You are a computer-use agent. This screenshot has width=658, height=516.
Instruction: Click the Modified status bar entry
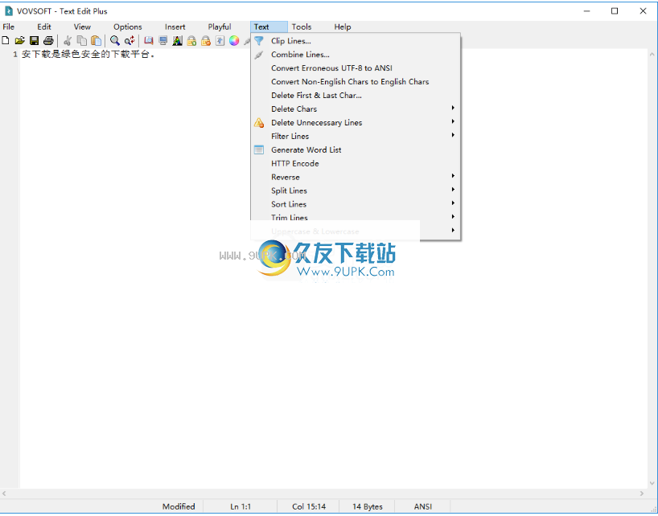pyautogui.click(x=179, y=507)
